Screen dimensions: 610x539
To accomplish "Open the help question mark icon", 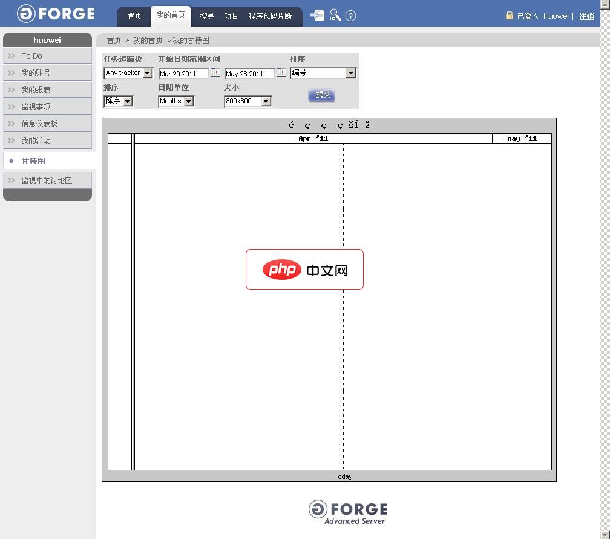I will 350,16.
